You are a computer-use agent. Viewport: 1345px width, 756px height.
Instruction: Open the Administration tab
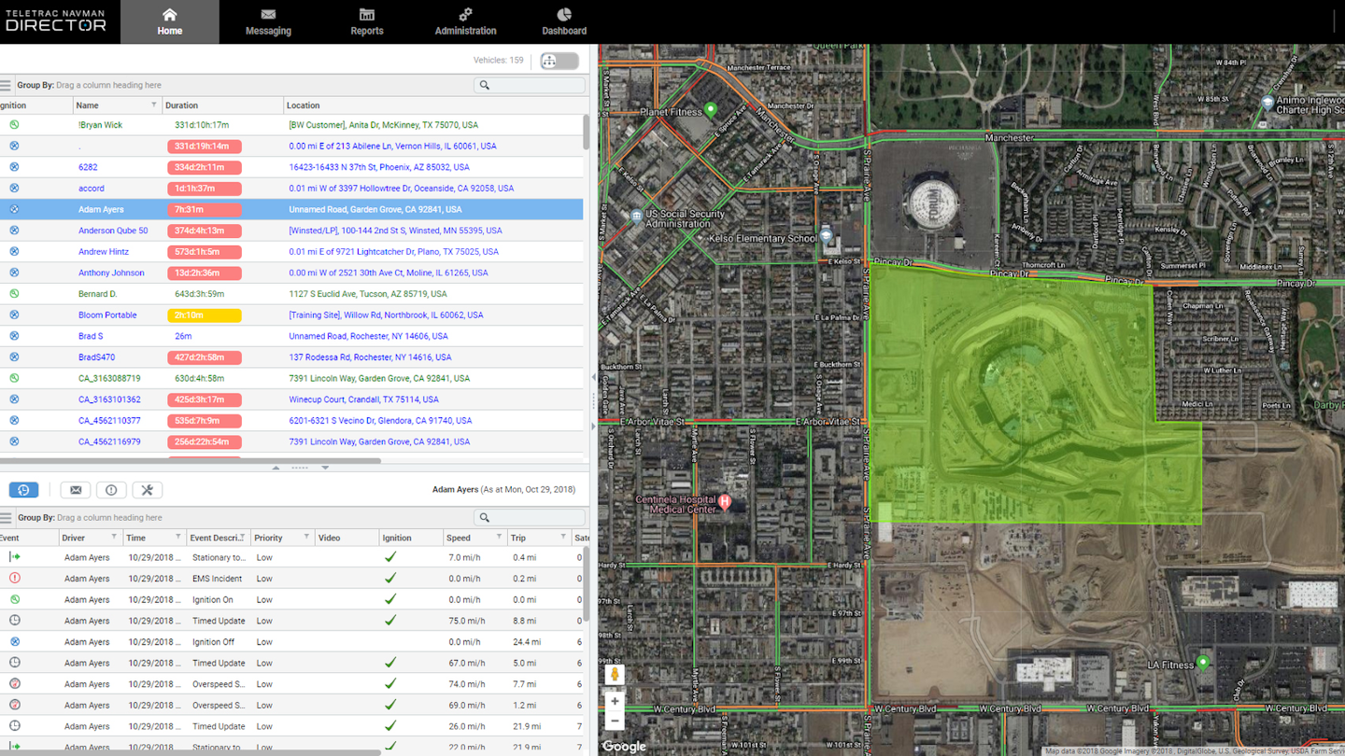point(465,21)
